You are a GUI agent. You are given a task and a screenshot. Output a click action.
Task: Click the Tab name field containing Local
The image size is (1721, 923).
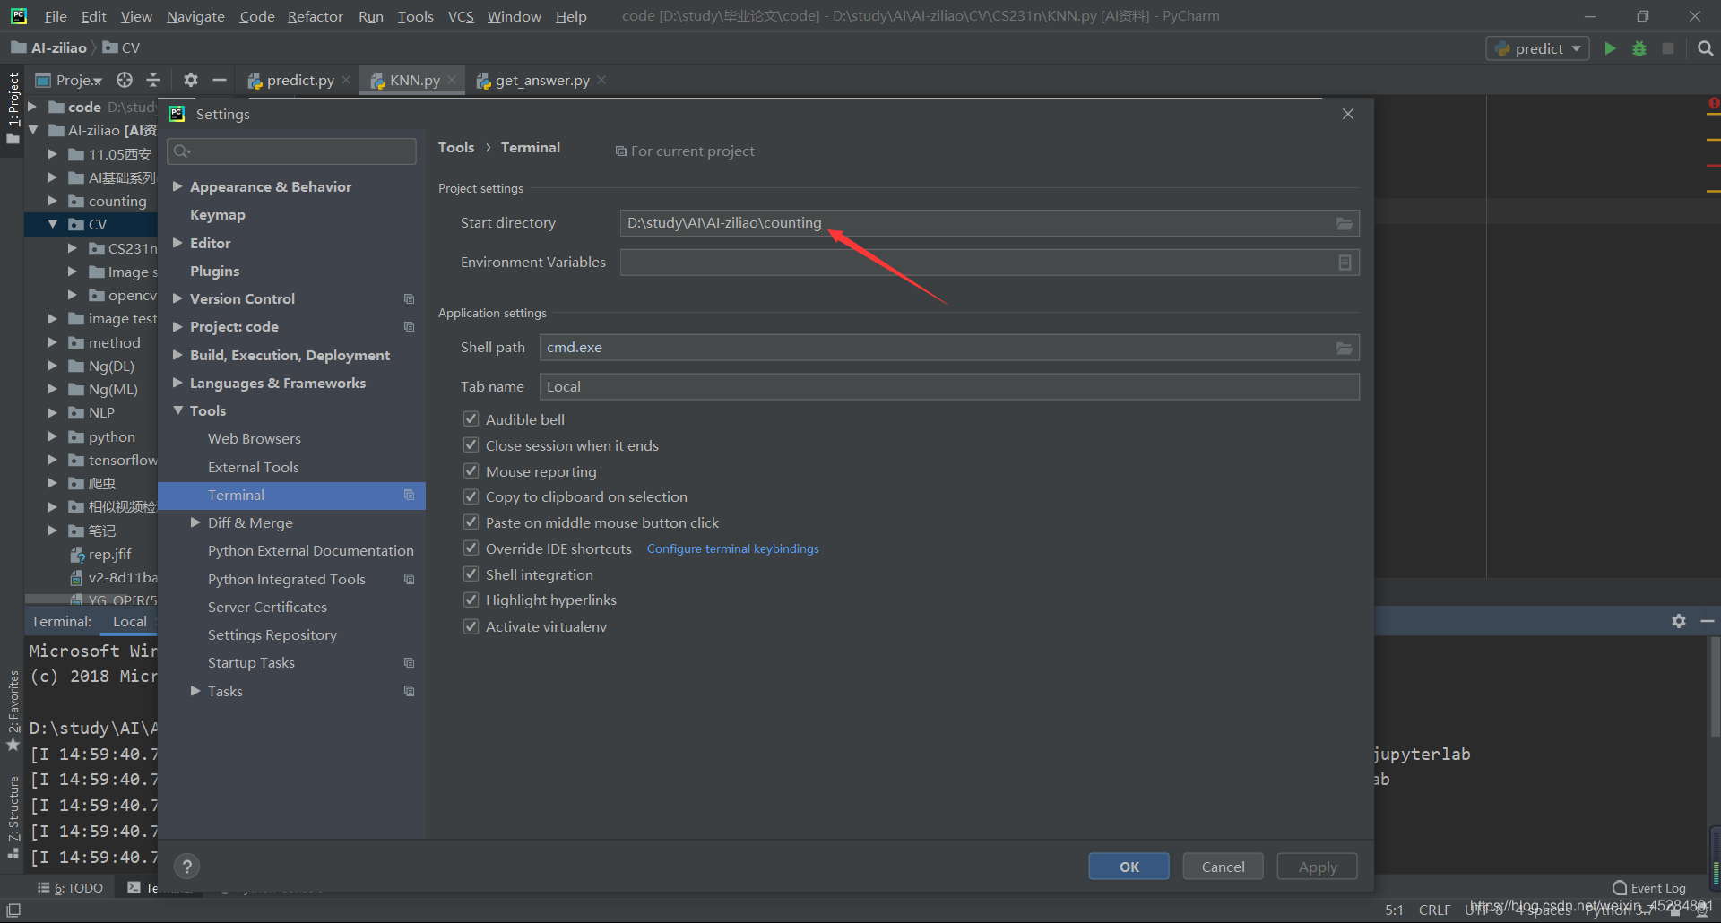point(949,387)
